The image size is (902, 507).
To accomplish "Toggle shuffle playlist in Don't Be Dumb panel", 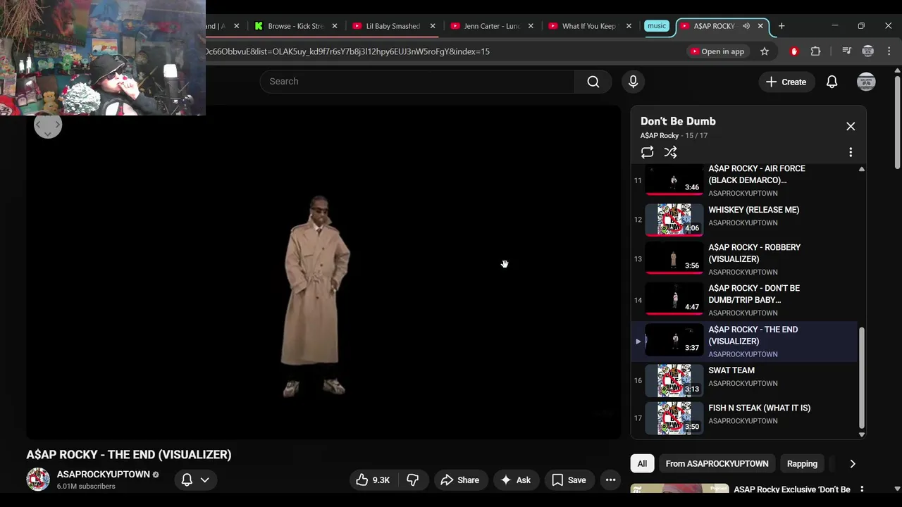I will pyautogui.click(x=670, y=152).
